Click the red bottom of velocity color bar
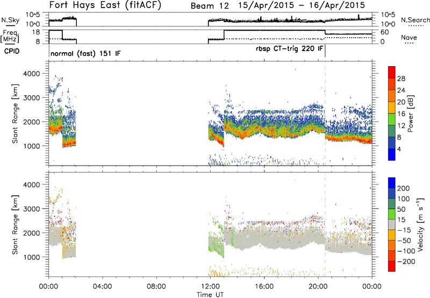This screenshot has width=430, height=298. (392, 266)
